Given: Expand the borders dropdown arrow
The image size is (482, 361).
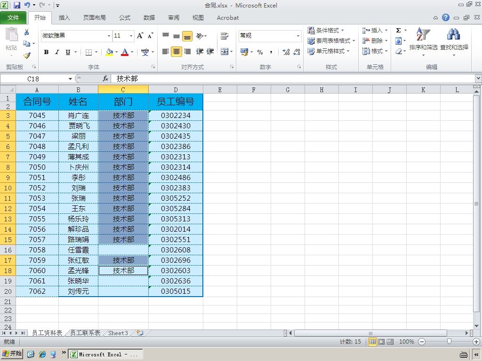Looking at the screenshot, I should click(96, 52).
